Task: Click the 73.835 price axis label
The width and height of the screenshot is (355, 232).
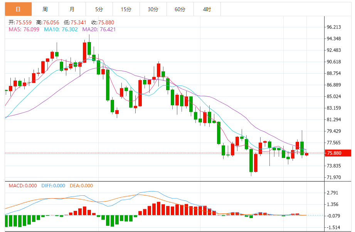Action: click(334, 166)
